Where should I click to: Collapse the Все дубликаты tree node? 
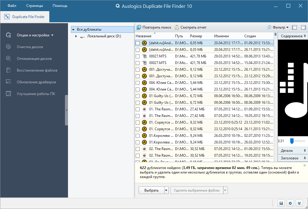pyautogui.click(x=73, y=30)
